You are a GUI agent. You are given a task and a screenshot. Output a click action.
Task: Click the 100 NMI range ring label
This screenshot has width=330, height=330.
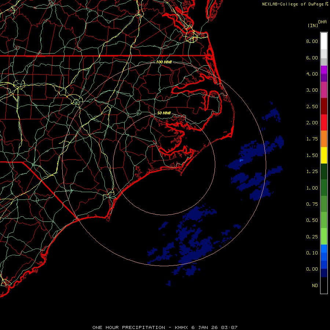[164, 62]
